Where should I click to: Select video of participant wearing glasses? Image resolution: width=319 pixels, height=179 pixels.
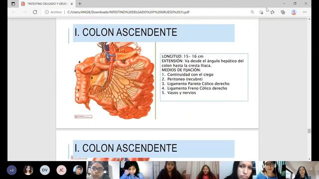click(x=103, y=170)
